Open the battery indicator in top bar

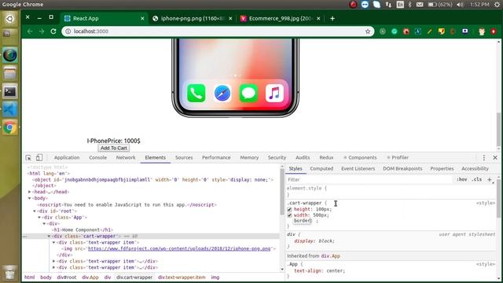440,5
